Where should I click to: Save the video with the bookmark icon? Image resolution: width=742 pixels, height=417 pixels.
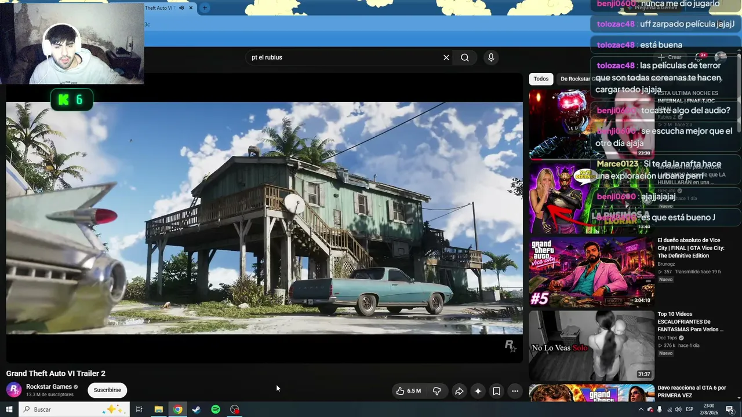point(497,391)
